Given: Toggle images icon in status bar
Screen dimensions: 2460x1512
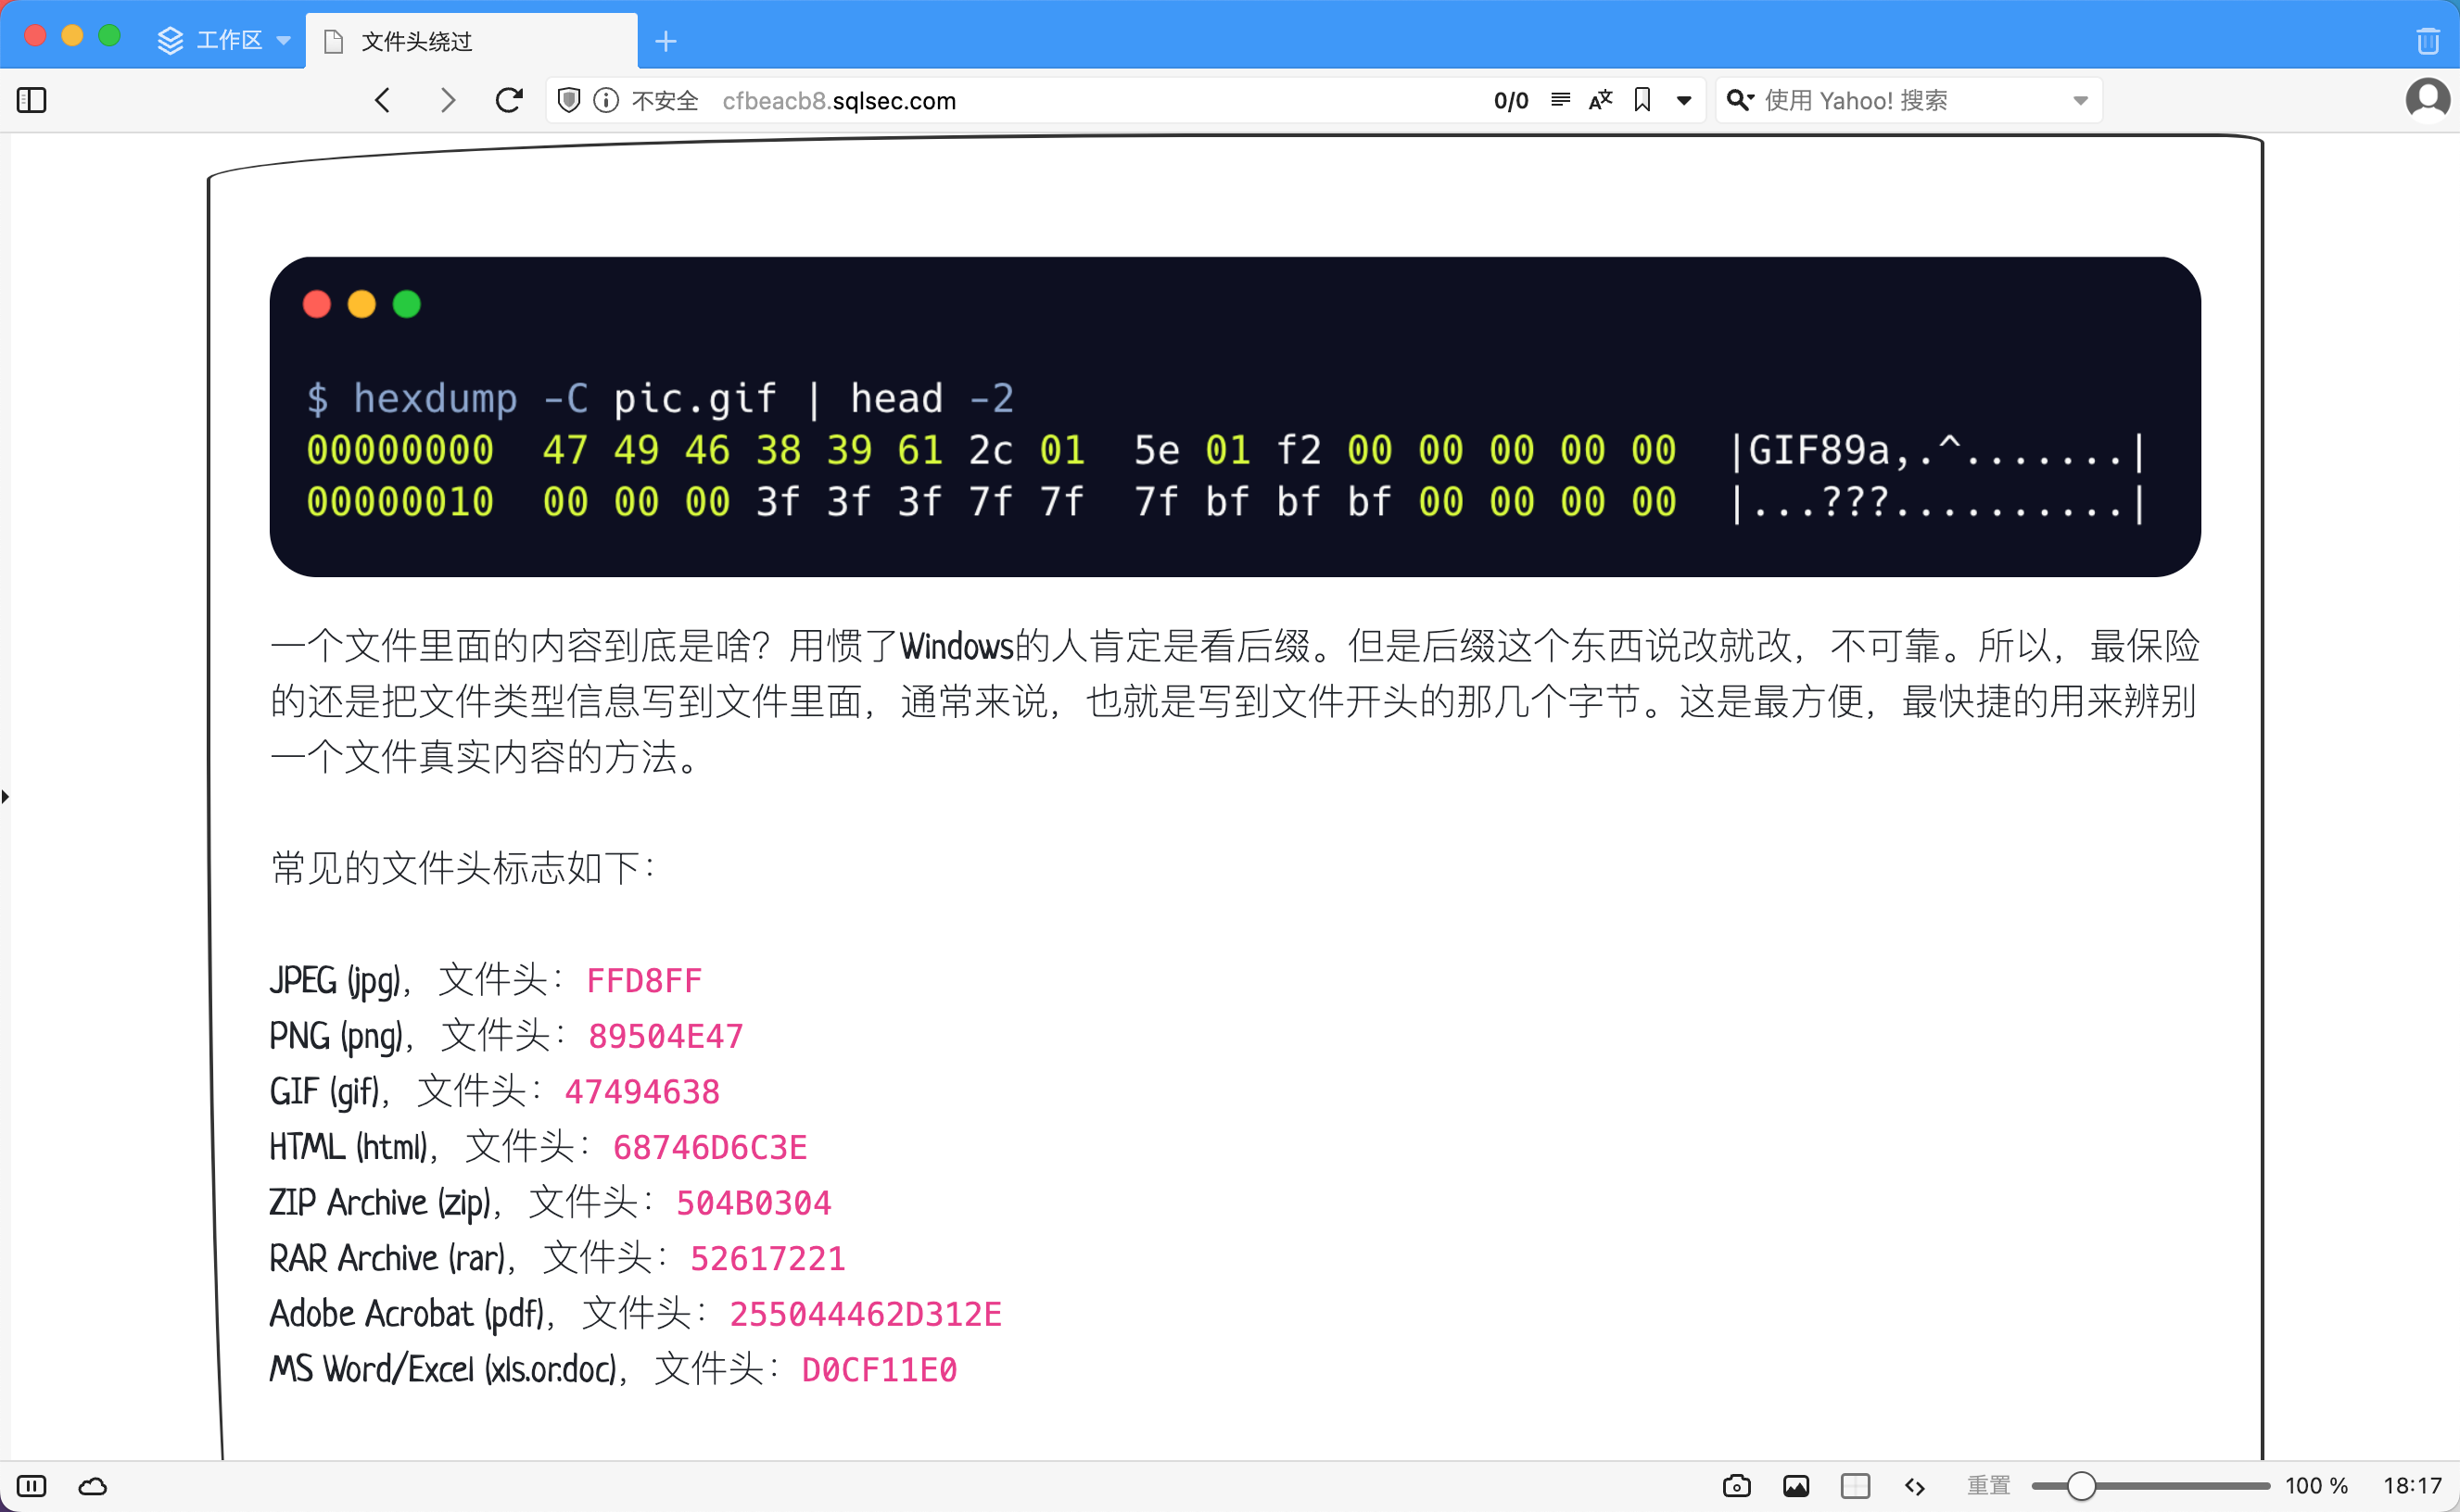Looking at the screenshot, I should pos(1795,1486).
